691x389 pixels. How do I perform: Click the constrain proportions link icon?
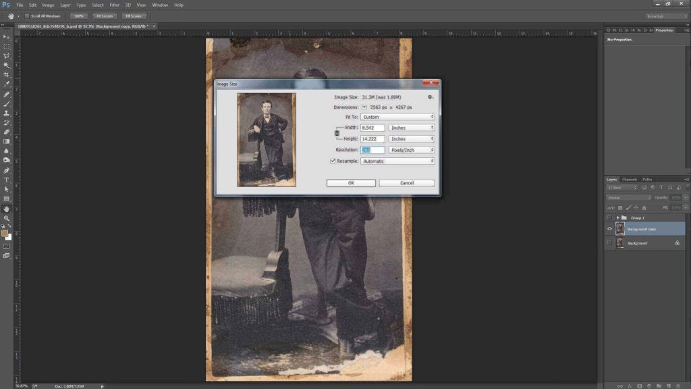click(337, 133)
